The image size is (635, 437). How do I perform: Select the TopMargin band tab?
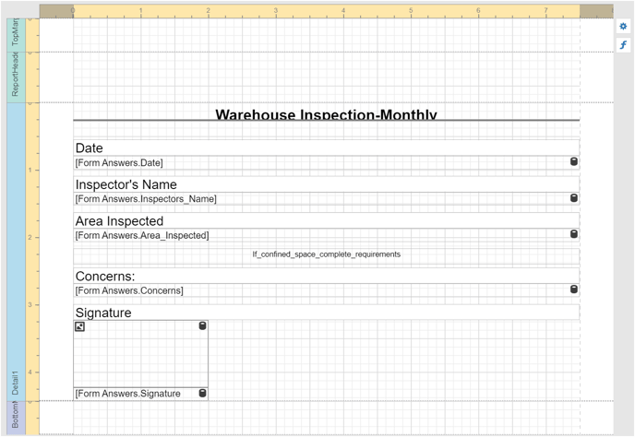click(x=16, y=35)
